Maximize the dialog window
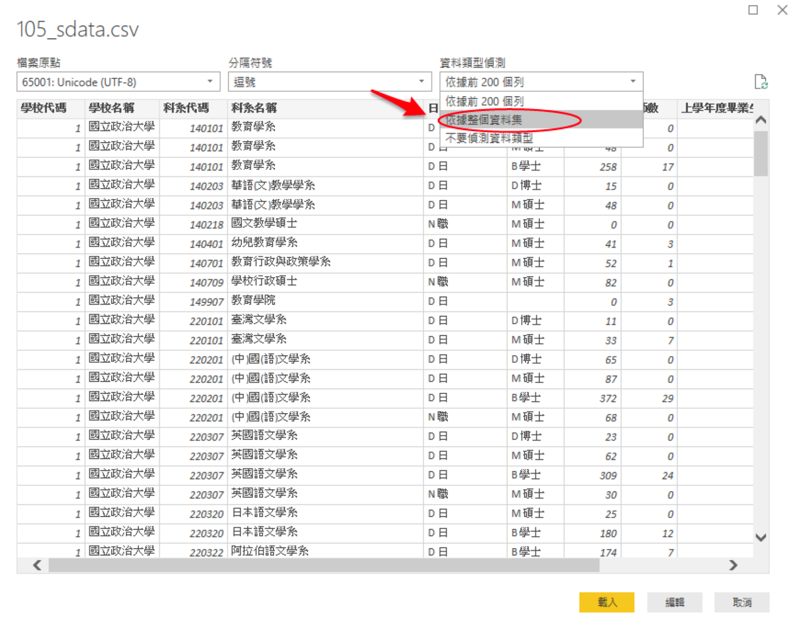 click(753, 10)
